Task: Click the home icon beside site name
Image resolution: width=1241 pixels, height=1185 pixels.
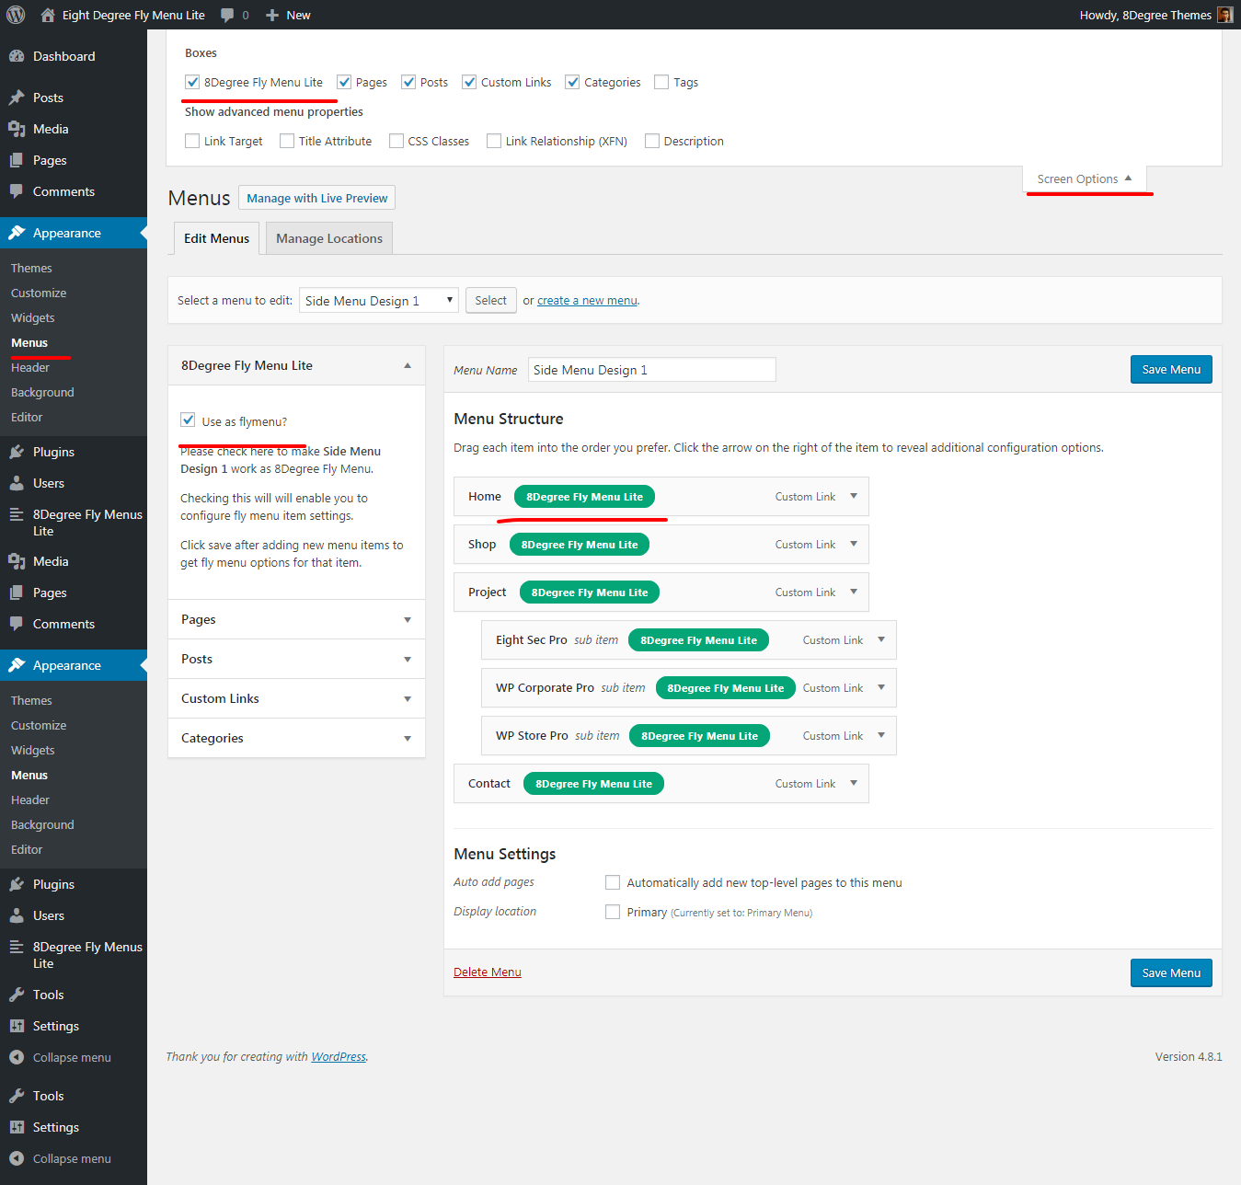Action: point(48,15)
